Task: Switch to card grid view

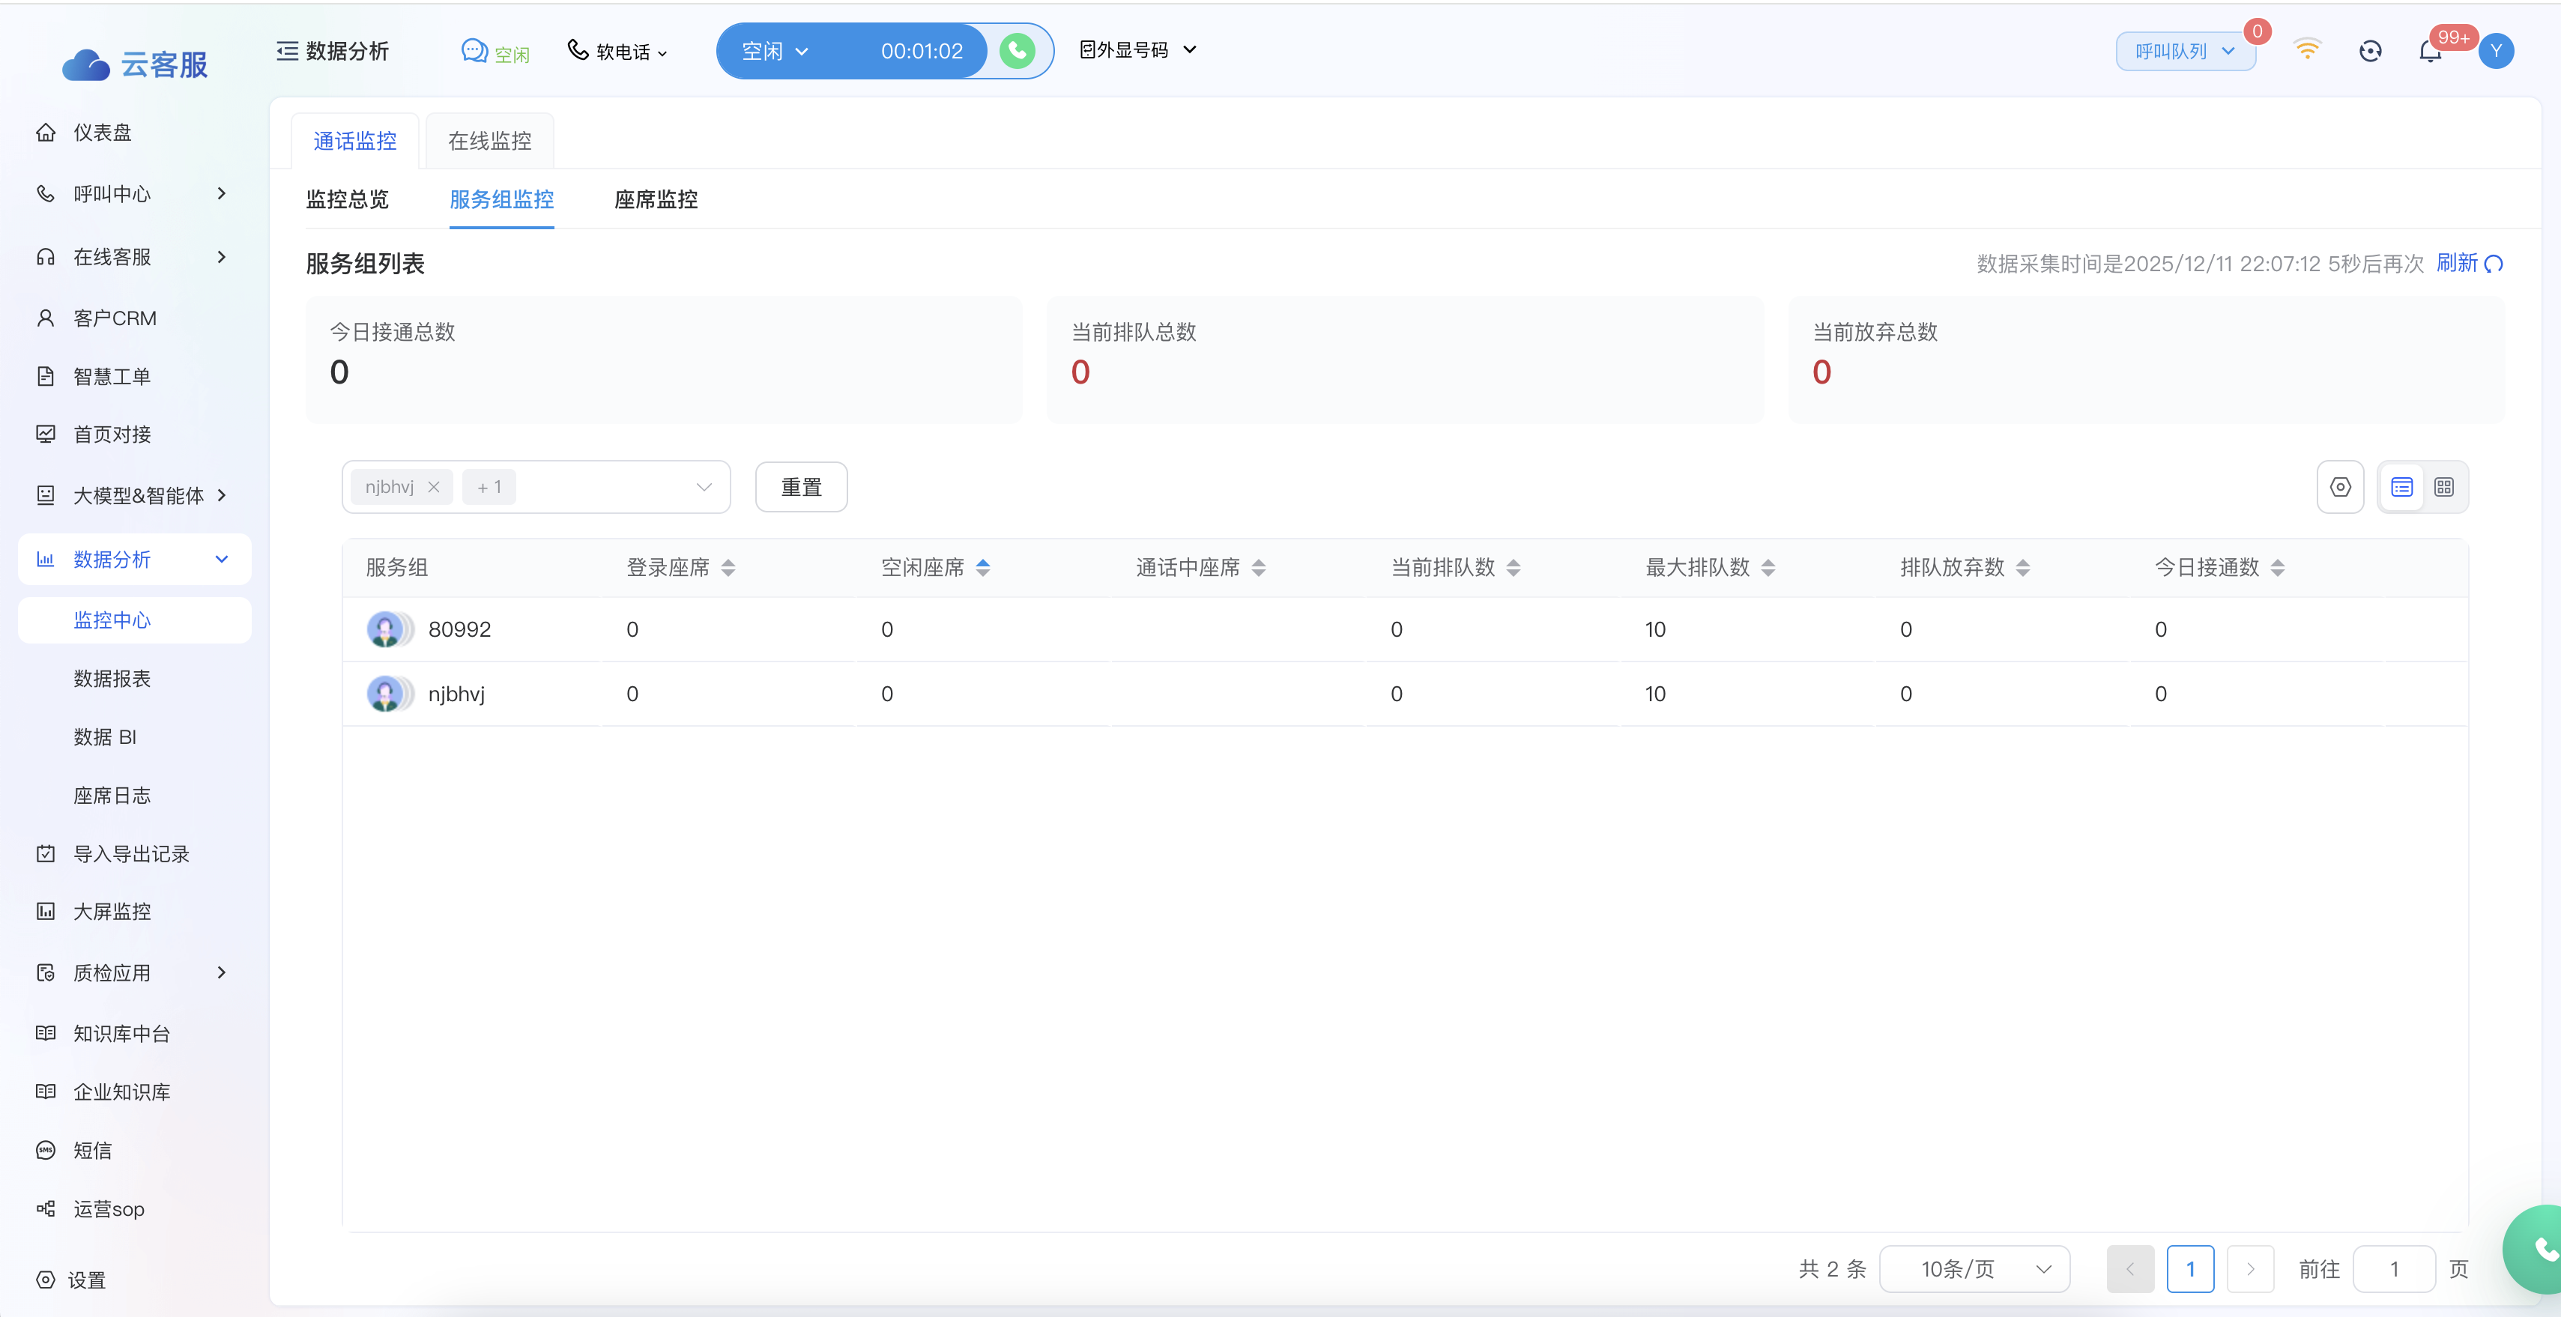Action: tap(2443, 487)
